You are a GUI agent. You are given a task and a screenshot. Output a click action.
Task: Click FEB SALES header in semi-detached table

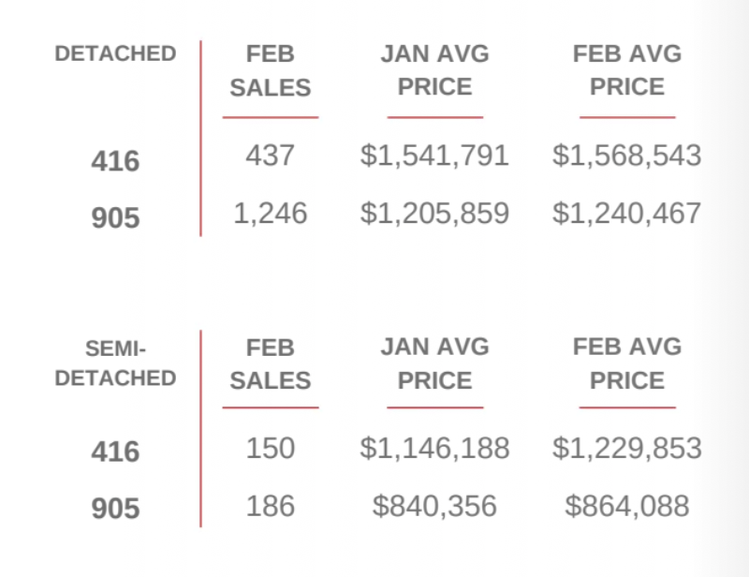[x=270, y=364]
